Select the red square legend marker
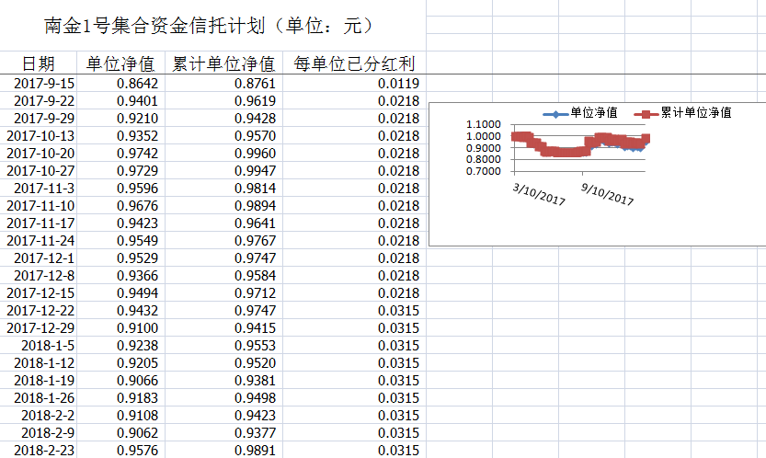The width and height of the screenshot is (766, 458). (x=646, y=113)
